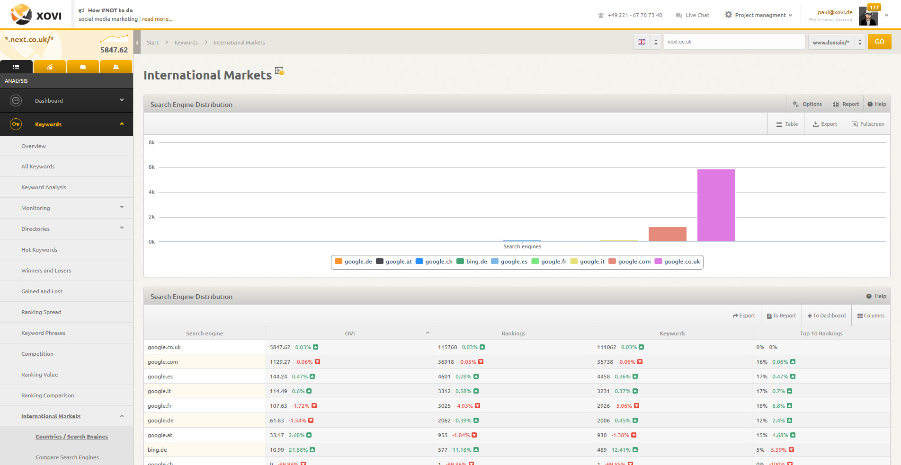Open the chart sidebar tab

pos(50,67)
